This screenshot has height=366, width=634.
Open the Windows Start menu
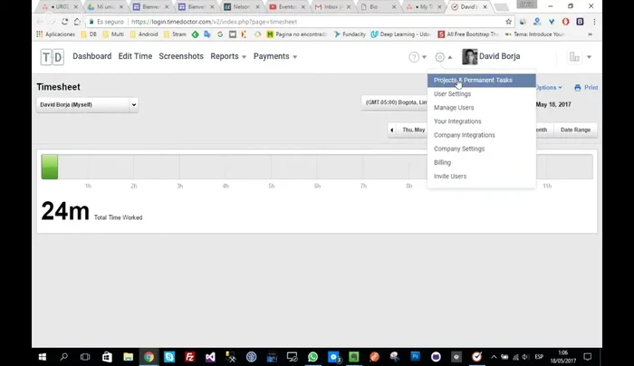[x=42, y=357]
